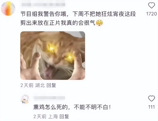
Task: Open the cartoon rabbit avatar profile
Action: [25, 99]
